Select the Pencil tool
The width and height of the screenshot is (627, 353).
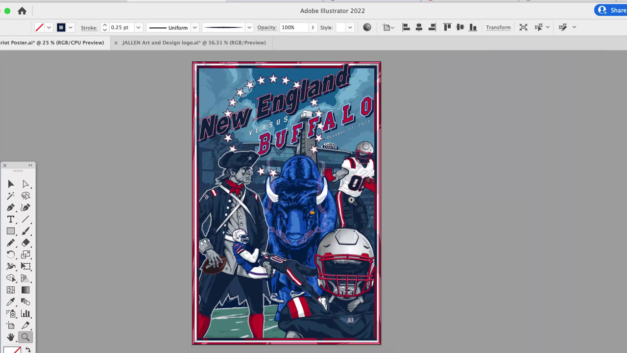pyautogui.click(x=11, y=243)
